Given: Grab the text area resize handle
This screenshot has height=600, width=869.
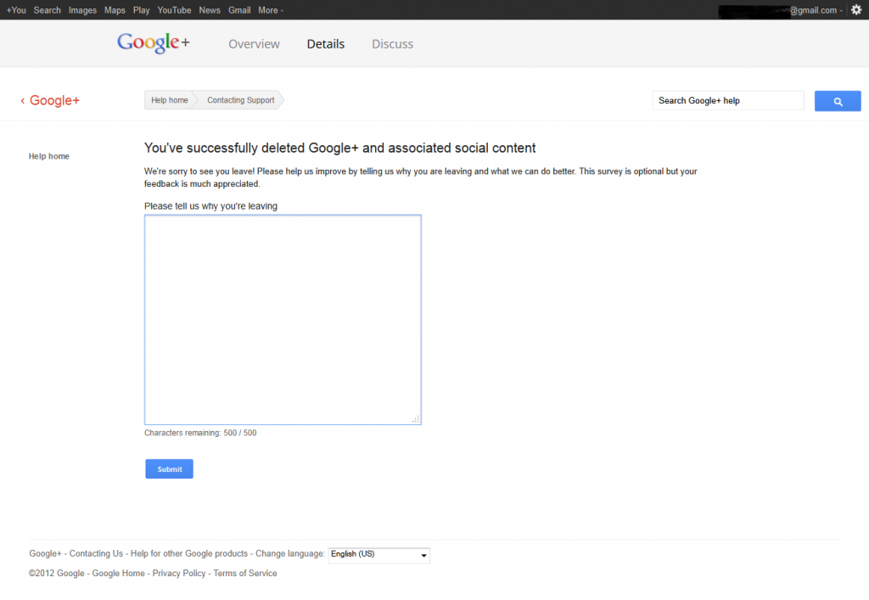Looking at the screenshot, I should point(416,419).
